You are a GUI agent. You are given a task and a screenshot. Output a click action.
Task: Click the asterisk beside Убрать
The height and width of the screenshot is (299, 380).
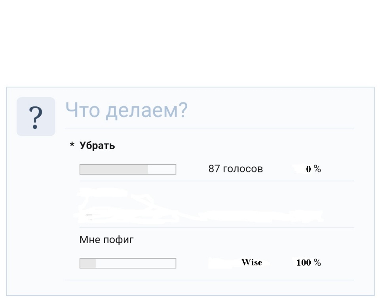tap(72, 146)
